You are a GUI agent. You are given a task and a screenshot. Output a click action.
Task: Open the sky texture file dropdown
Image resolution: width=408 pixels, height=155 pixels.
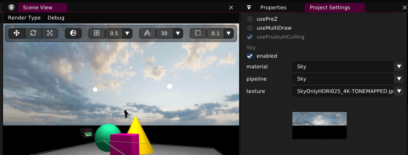[348, 91]
